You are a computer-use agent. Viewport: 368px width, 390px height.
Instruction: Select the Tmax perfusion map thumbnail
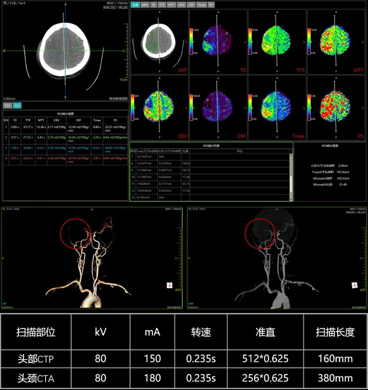pyautogui.click(x=277, y=108)
